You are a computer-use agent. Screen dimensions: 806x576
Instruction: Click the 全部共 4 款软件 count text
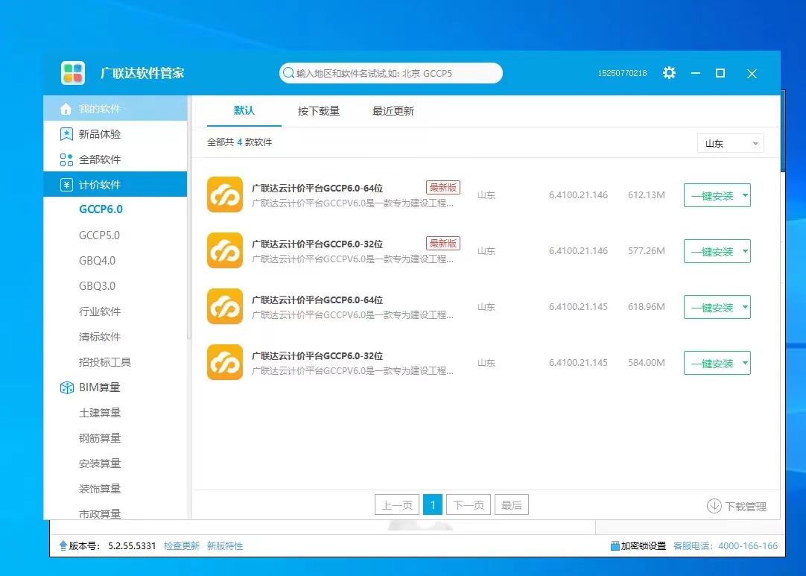coord(240,142)
